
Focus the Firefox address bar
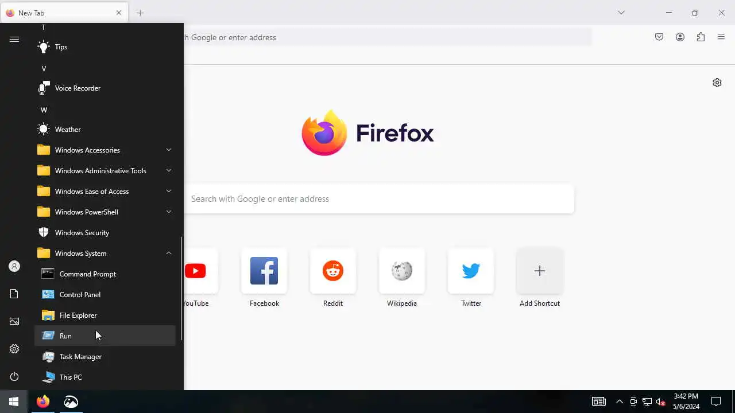tap(388, 37)
